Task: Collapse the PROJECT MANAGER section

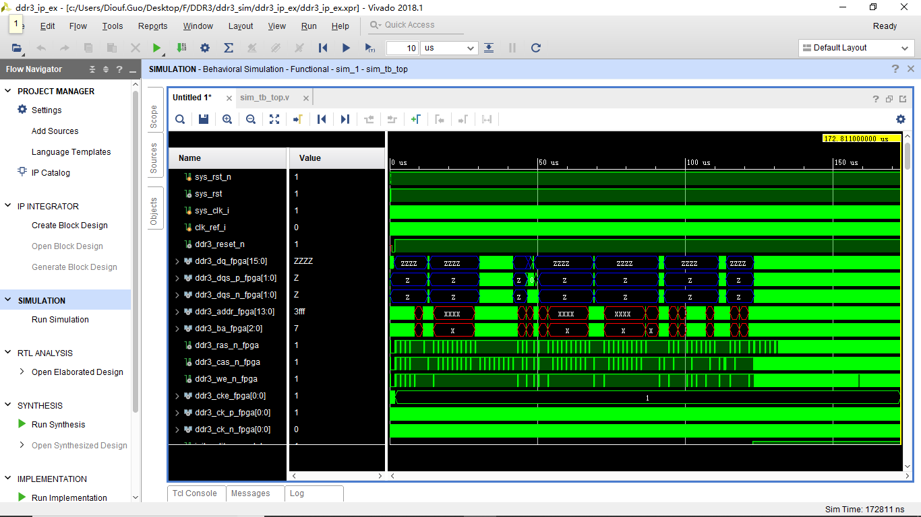Action: coord(8,91)
